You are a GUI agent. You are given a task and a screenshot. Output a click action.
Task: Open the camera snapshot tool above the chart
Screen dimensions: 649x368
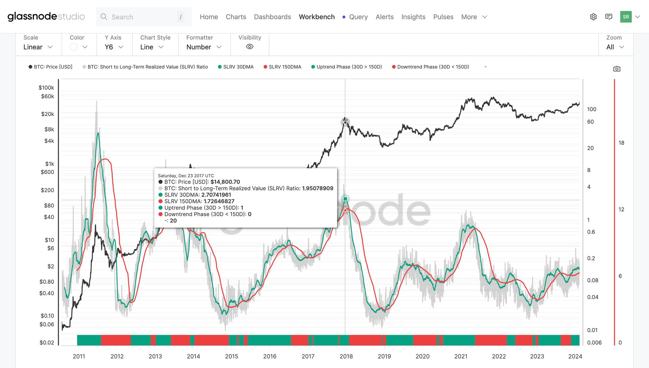pos(617,69)
